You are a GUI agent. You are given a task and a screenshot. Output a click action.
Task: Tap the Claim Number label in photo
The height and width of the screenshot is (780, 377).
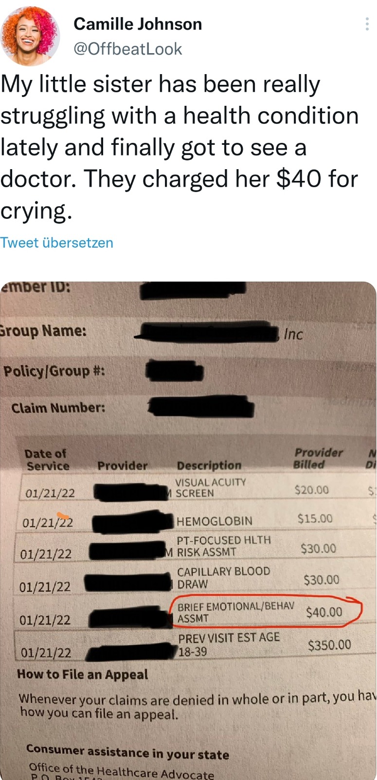click(58, 408)
